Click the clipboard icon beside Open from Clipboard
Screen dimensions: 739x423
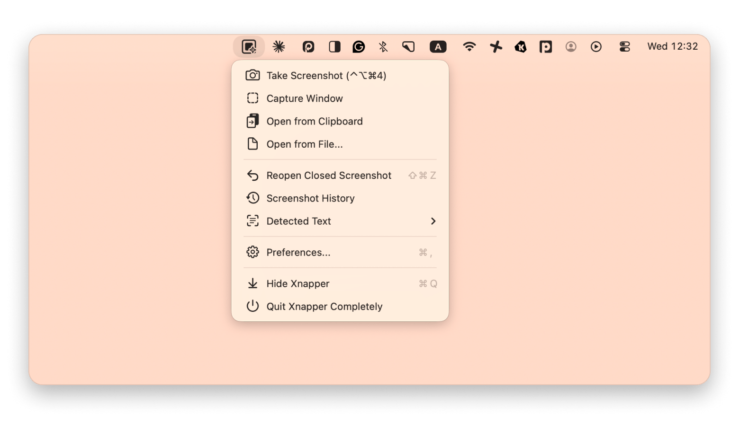(x=252, y=121)
